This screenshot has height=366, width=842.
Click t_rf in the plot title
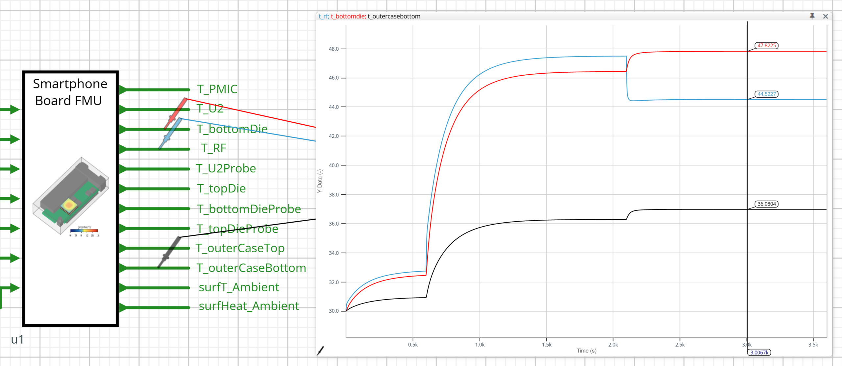point(323,16)
